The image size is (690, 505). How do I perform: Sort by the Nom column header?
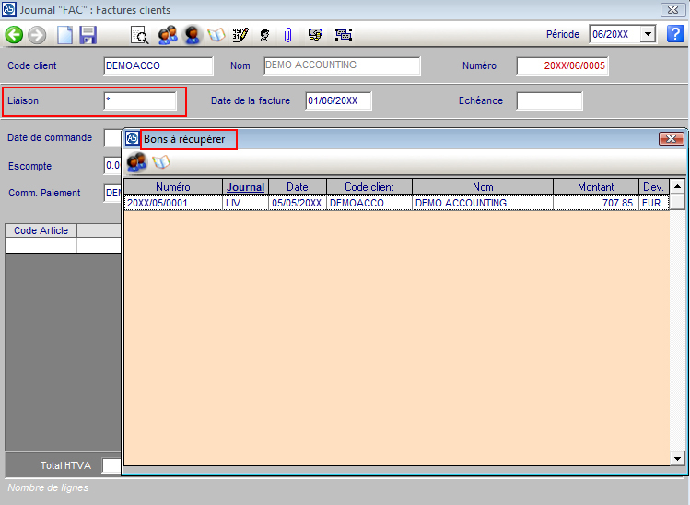click(483, 187)
